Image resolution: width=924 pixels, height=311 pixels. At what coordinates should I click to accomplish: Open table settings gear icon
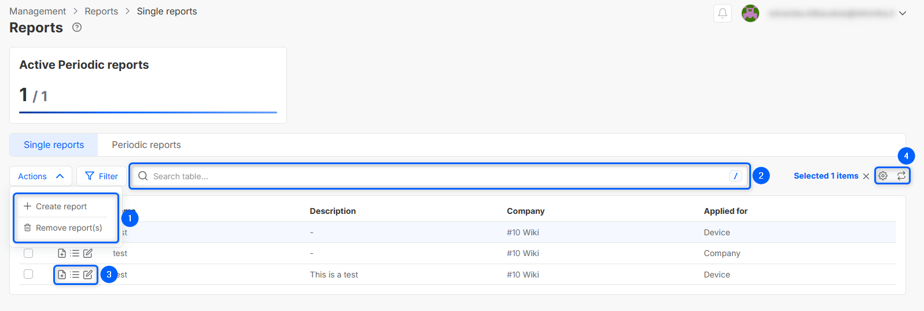[883, 176]
